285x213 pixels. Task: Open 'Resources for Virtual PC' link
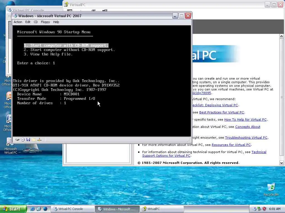point(231,145)
